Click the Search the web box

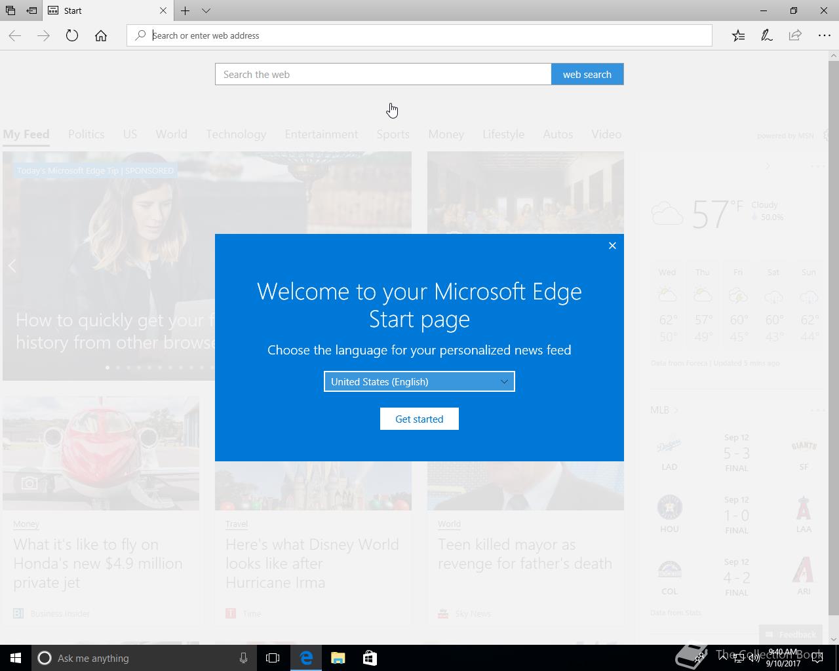[x=383, y=74]
